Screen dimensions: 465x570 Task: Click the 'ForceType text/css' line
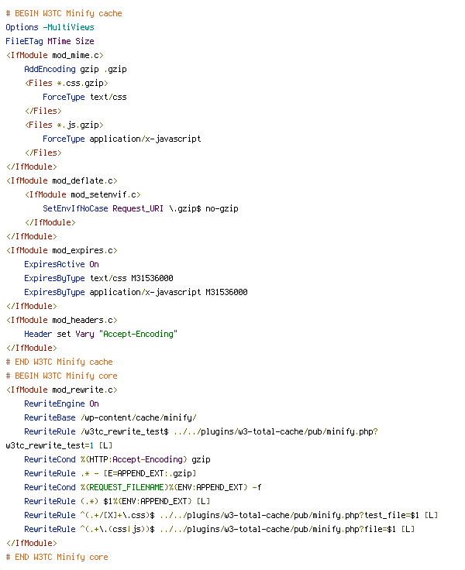pyautogui.click(x=84, y=97)
